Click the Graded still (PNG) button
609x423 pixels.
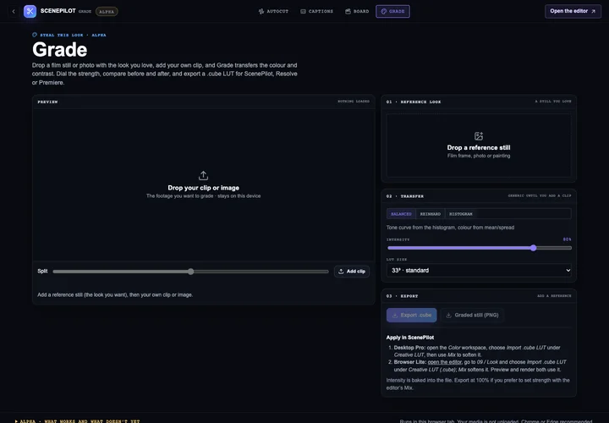click(472, 315)
